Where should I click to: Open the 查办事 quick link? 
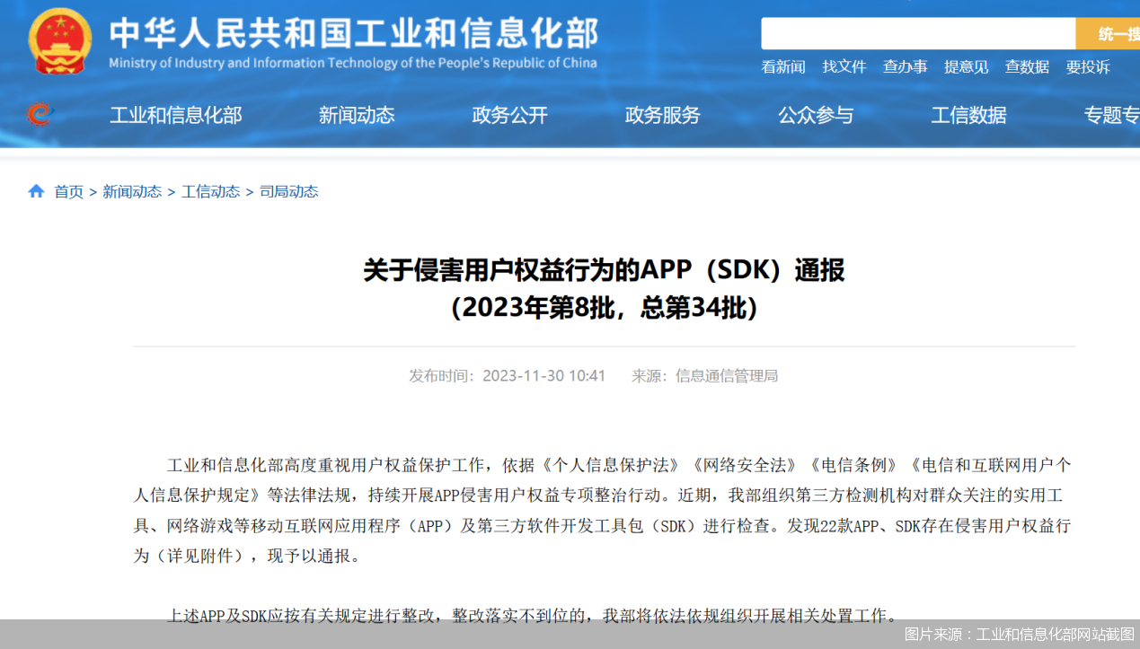905,66
